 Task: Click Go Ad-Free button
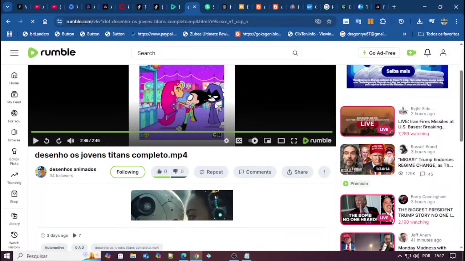pos(379,53)
